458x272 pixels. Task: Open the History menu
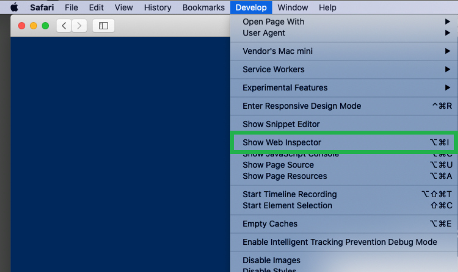[x=157, y=7]
